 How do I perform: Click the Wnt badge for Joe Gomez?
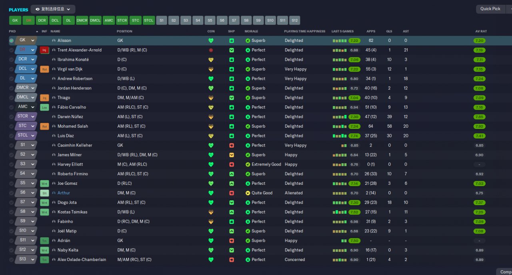44,184
